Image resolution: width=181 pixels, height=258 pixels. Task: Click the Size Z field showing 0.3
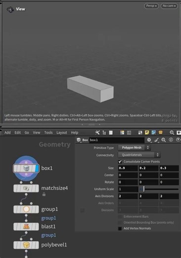[169, 168]
